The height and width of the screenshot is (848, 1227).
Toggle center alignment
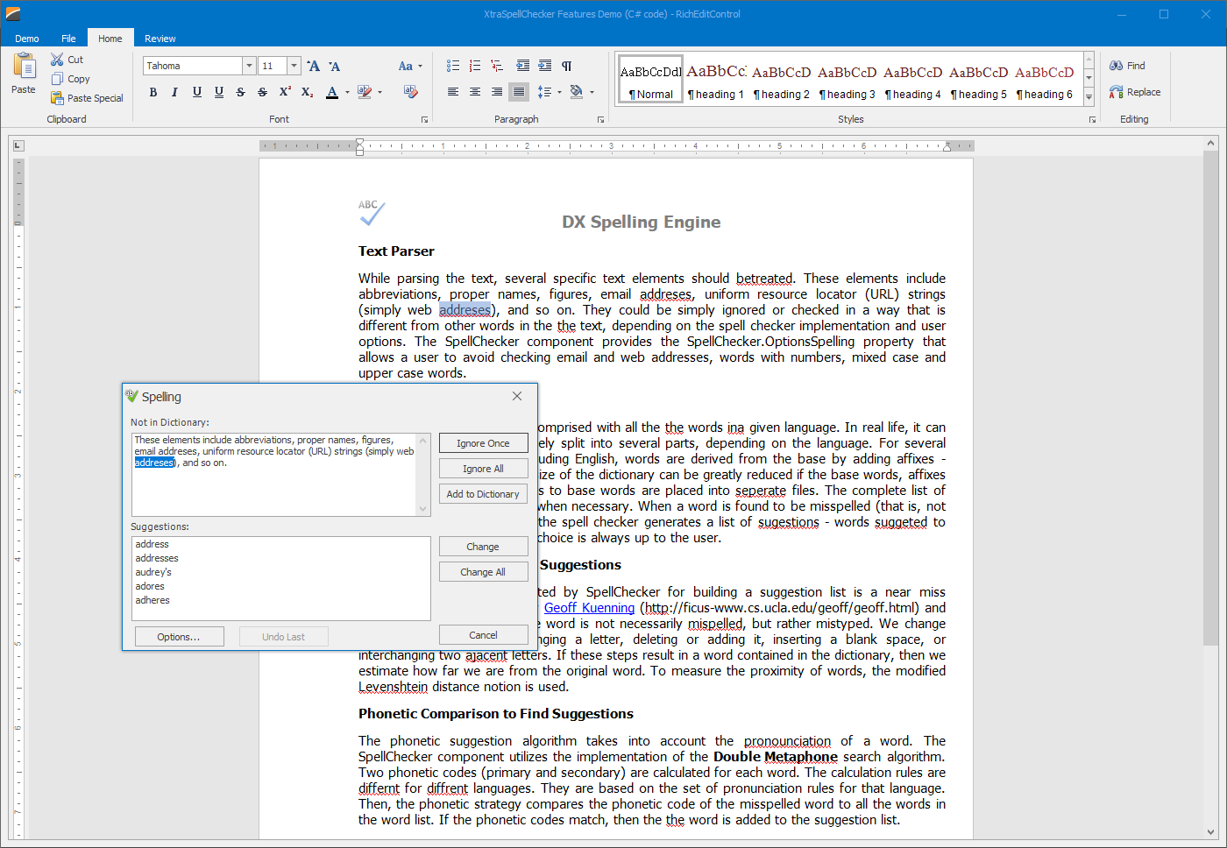(474, 92)
